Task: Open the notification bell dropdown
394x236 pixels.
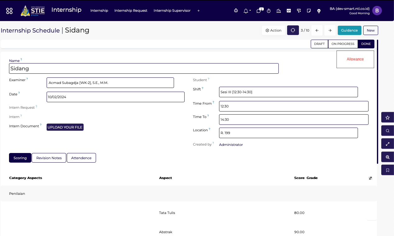Action: pyautogui.click(x=247, y=11)
